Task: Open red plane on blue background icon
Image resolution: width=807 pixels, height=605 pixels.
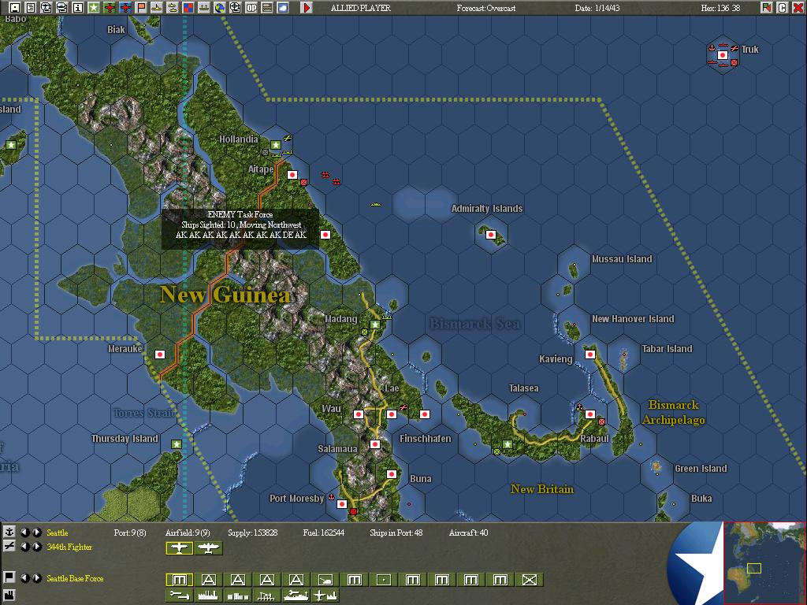Action: [125, 8]
